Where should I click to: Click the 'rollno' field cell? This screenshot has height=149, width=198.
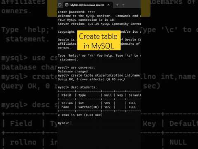pyautogui.click(x=67, y=103)
